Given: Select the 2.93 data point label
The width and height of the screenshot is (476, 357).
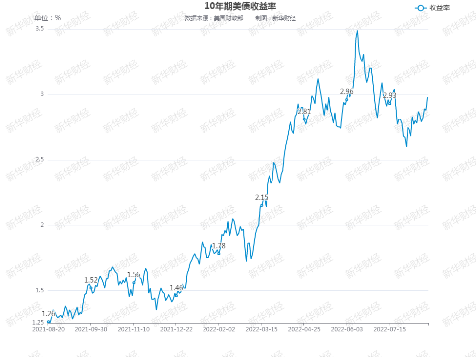Looking at the screenshot, I should (x=390, y=96).
